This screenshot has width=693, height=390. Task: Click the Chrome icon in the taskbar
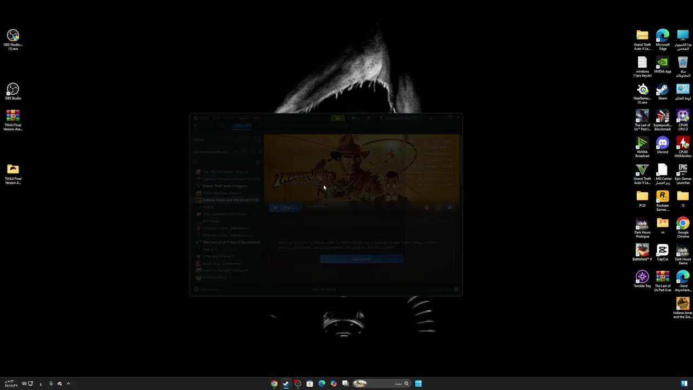click(274, 383)
